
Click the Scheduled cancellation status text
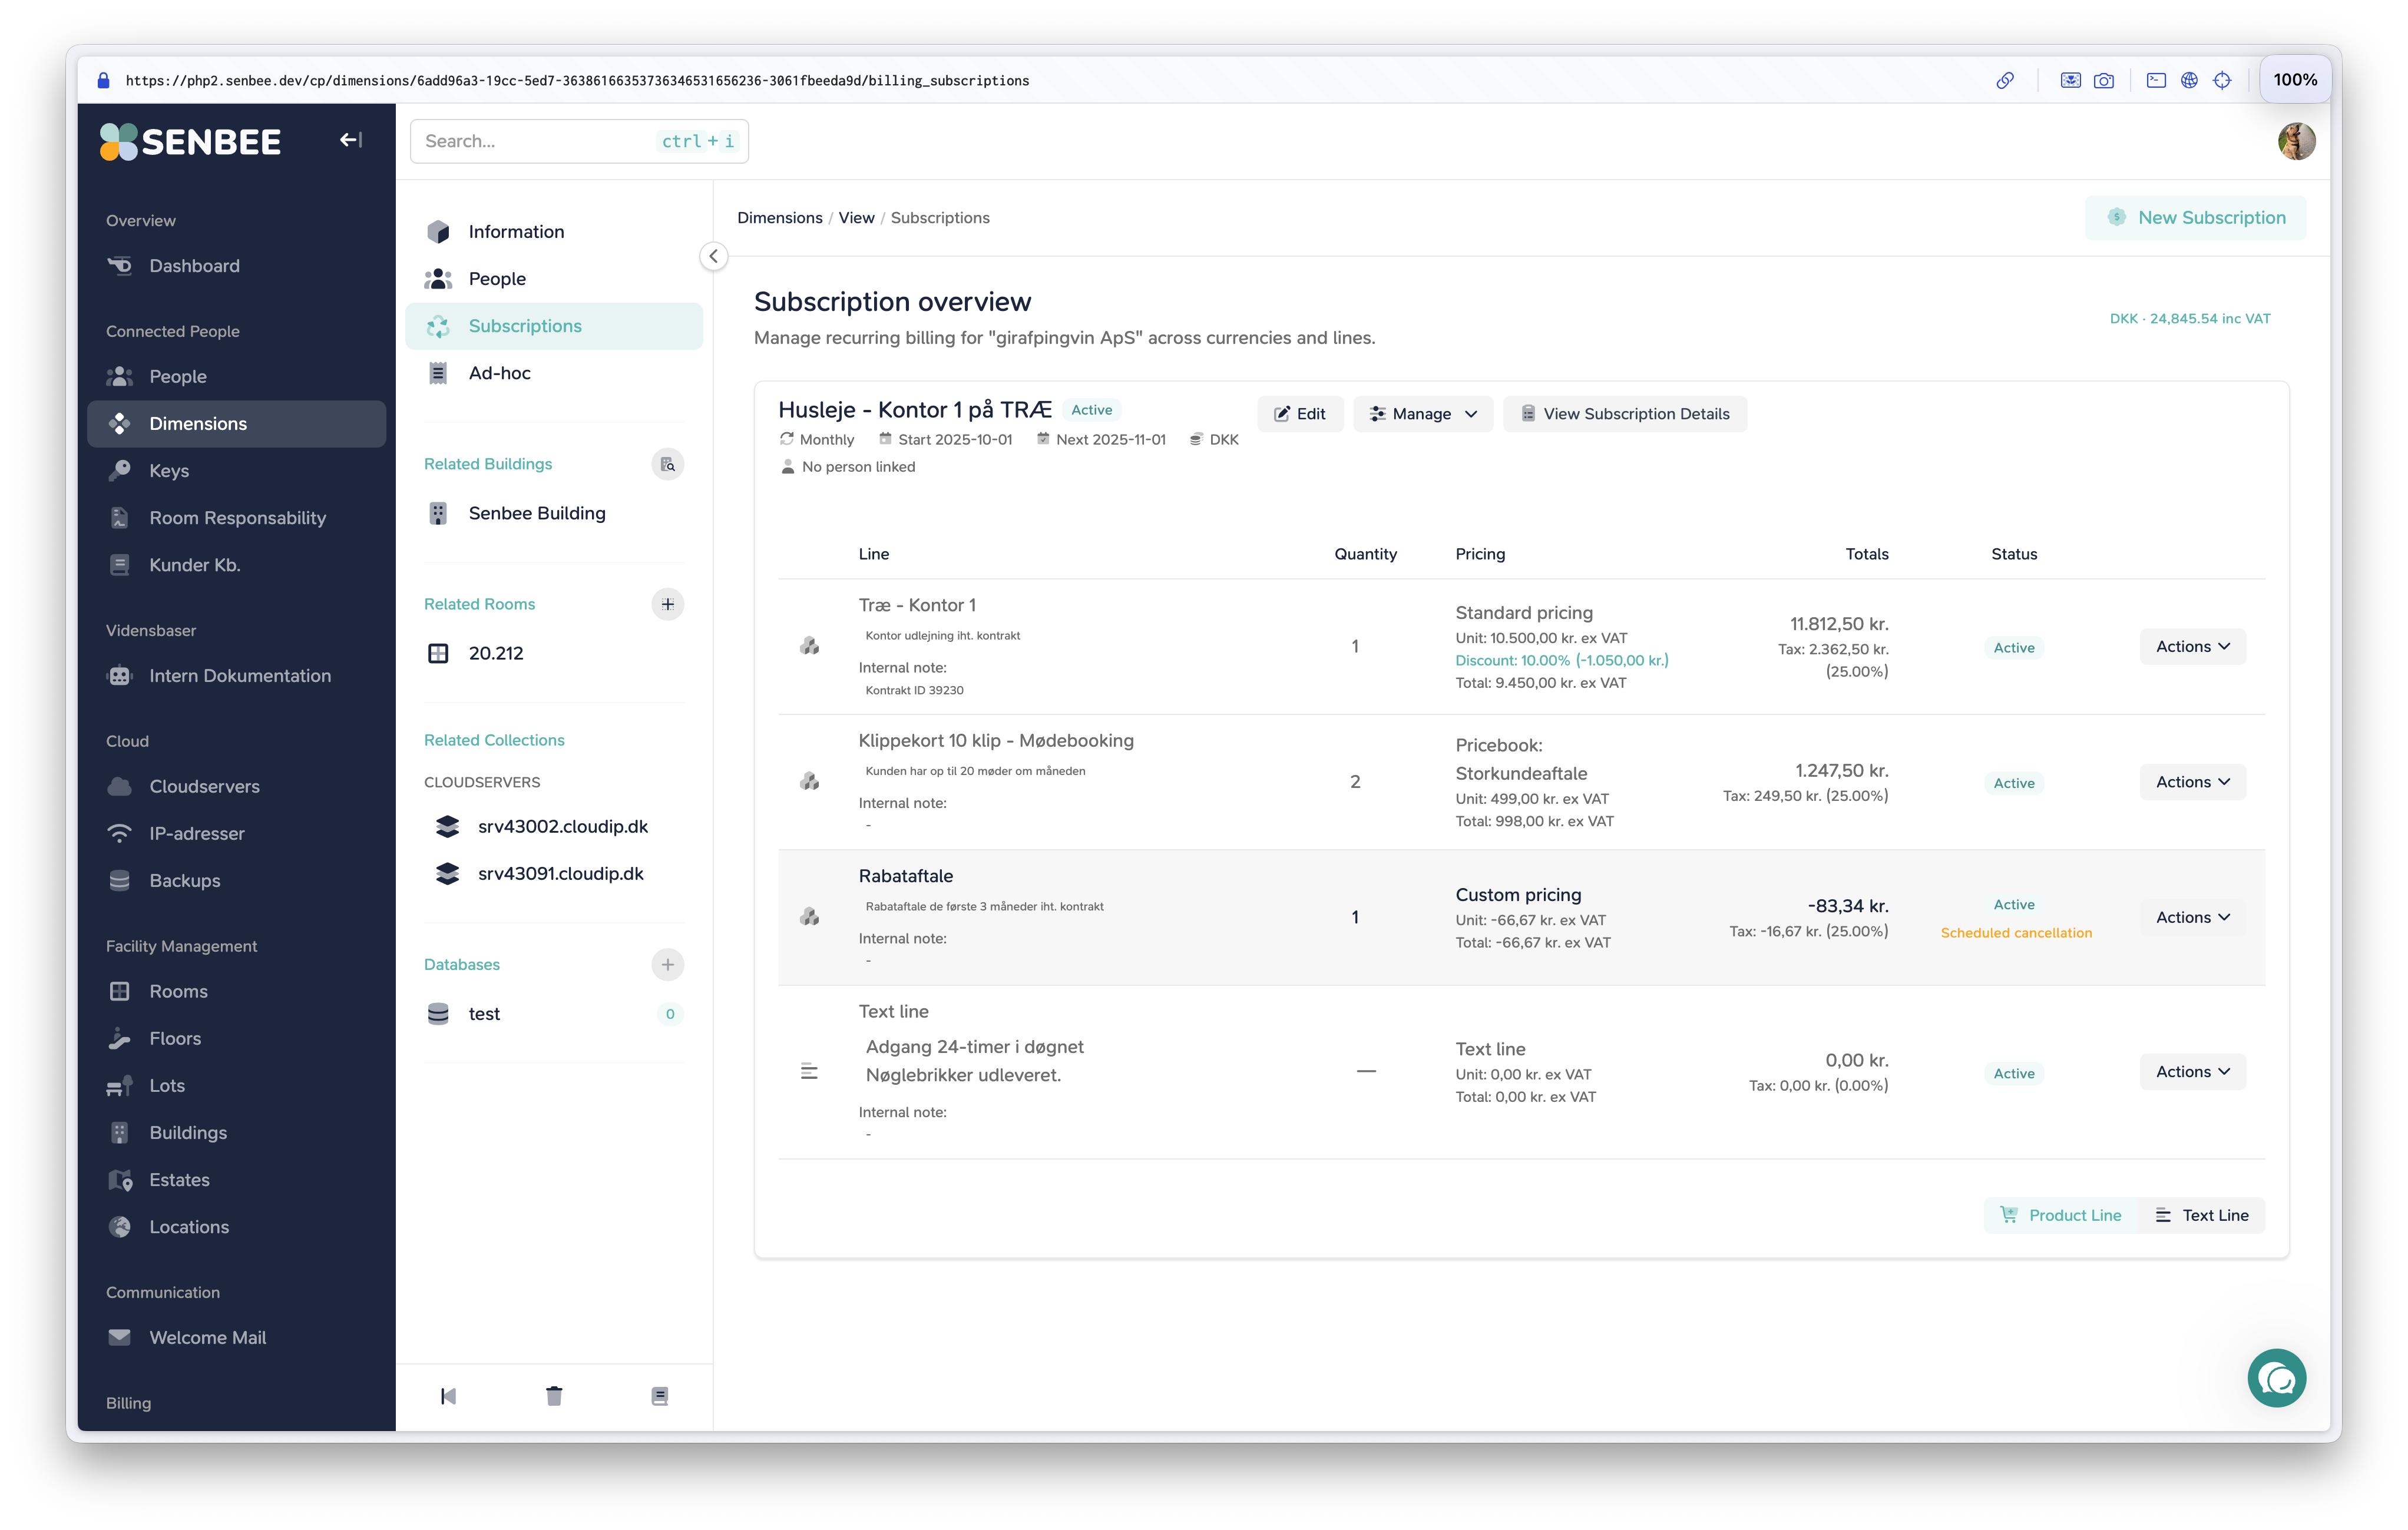(x=2015, y=933)
